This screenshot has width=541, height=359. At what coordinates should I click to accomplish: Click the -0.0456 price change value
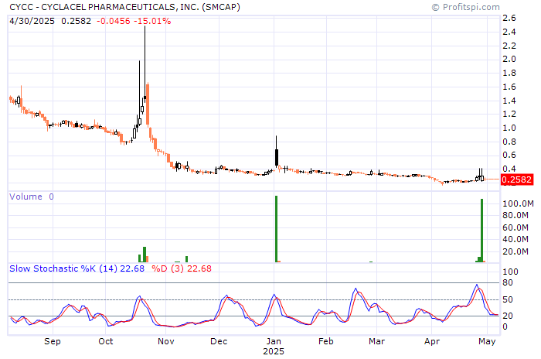(x=114, y=21)
